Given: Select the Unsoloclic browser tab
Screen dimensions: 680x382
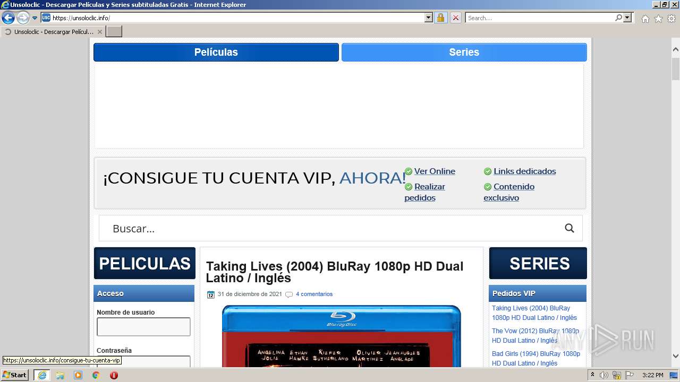Looking at the screenshot, I should tap(53, 32).
